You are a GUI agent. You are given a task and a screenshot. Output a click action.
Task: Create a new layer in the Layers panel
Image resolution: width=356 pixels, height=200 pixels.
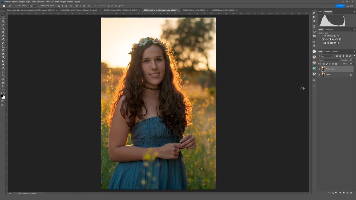click(x=347, y=192)
